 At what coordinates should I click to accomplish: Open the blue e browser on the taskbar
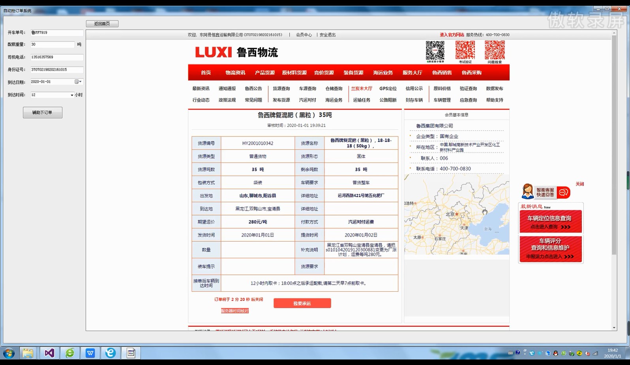pos(111,353)
